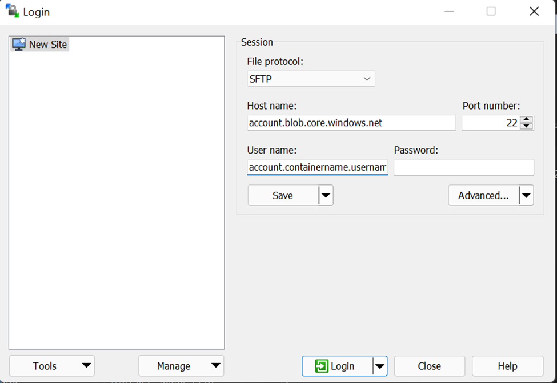557x383 pixels.
Task: Click the User name input field
Action: coord(317,167)
